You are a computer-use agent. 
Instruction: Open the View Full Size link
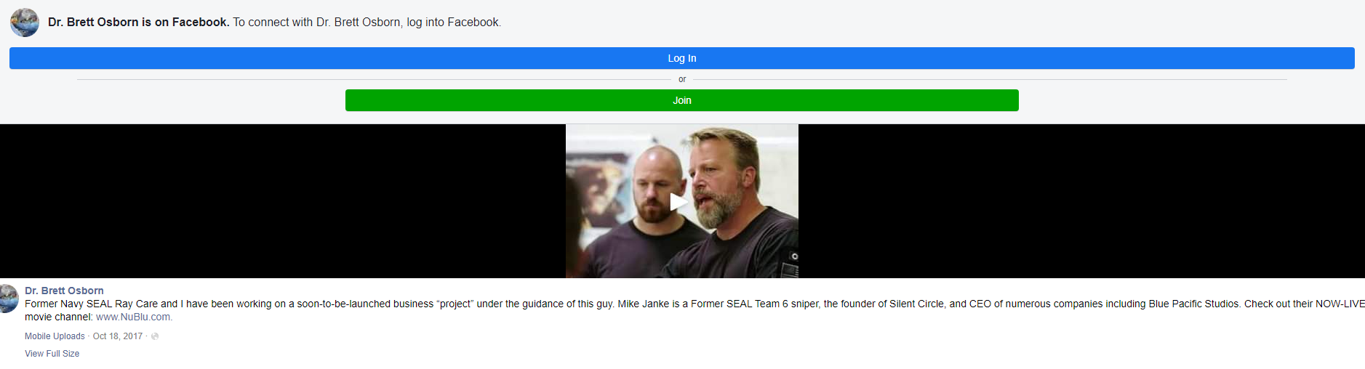click(52, 354)
